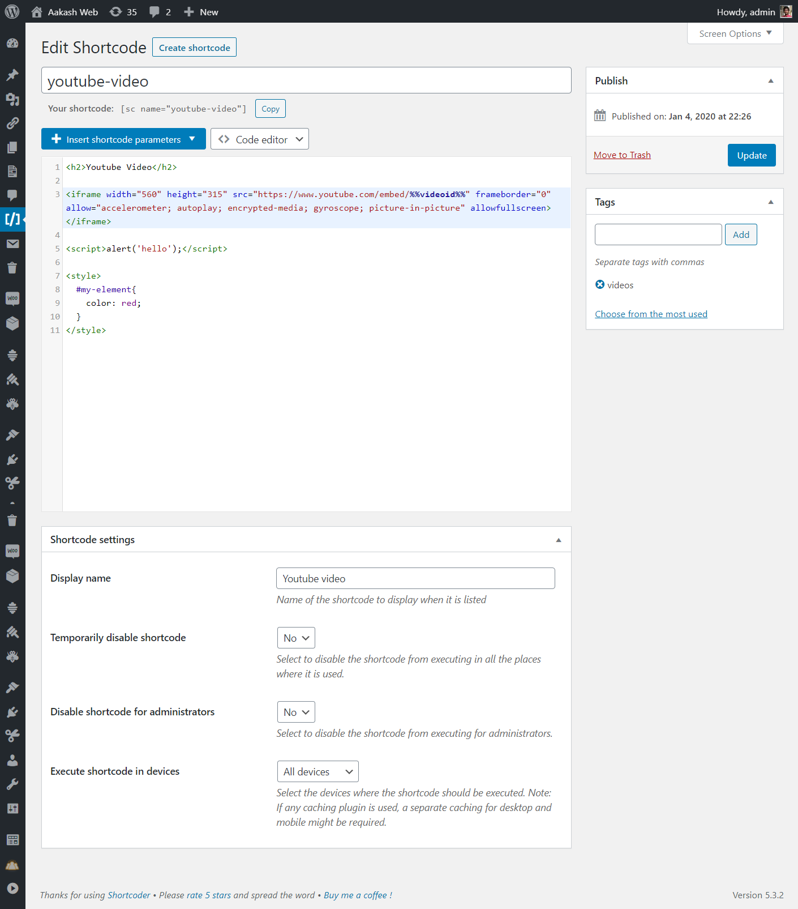The width and height of the screenshot is (798, 909).
Task: Open the Users person sidebar icon
Action: click(12, 760)
